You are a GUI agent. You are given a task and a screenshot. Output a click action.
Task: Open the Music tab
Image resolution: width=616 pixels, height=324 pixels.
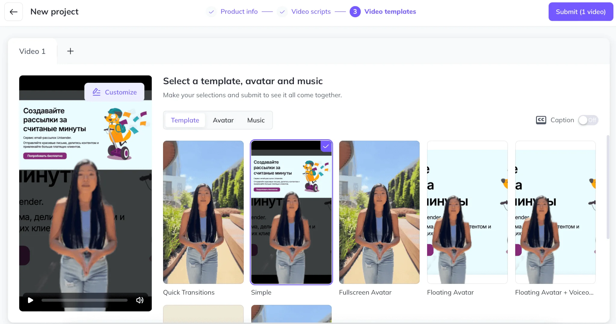click(x=256, y=120)
